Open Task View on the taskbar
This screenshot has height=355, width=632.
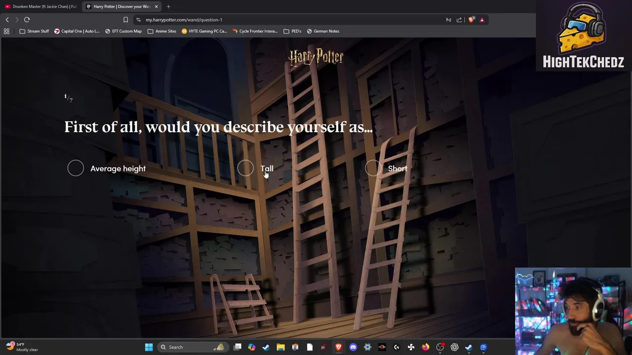237,347
